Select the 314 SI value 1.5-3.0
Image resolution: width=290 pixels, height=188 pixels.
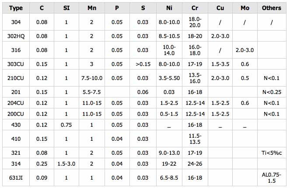pyautogui.click(x=66, y=164)
